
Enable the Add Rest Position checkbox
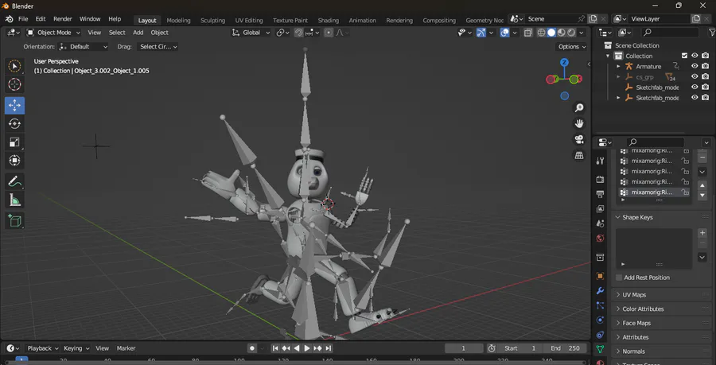click(619, 278)
